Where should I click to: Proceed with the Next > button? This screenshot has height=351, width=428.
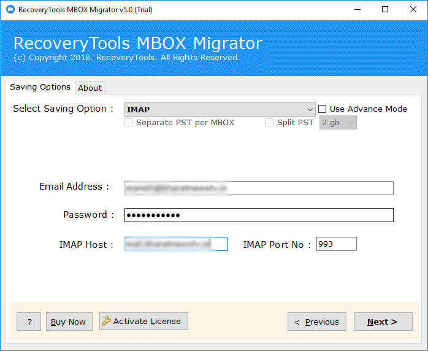pyautogui.click(x=383, y=322)
